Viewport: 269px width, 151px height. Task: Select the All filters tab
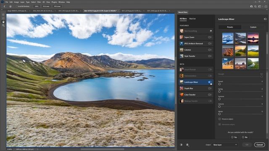point(183,18)
